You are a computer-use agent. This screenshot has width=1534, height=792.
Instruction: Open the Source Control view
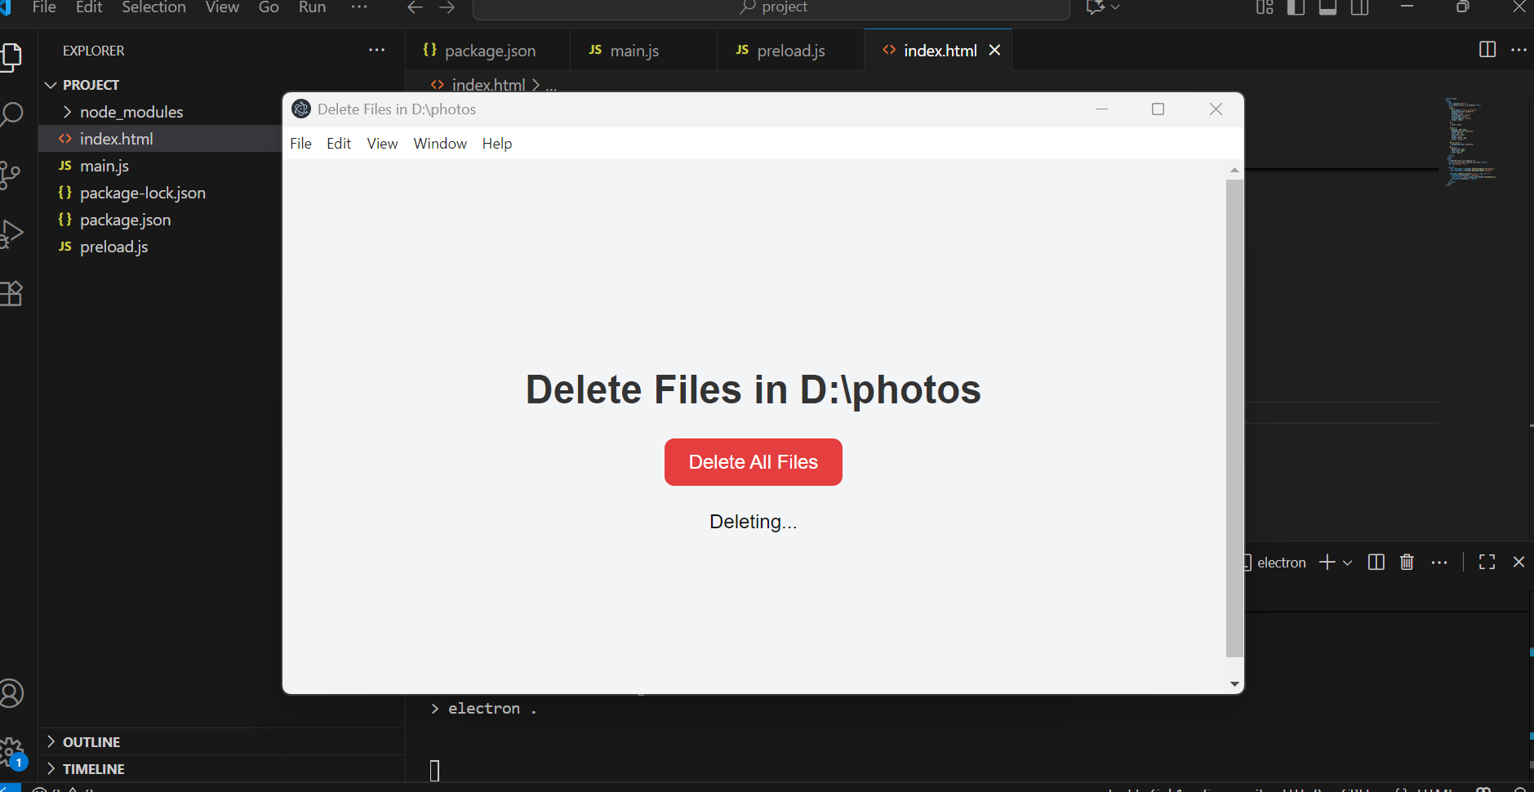tap(14, 174)
